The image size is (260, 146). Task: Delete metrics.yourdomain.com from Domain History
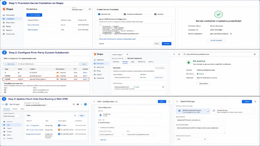163,87
